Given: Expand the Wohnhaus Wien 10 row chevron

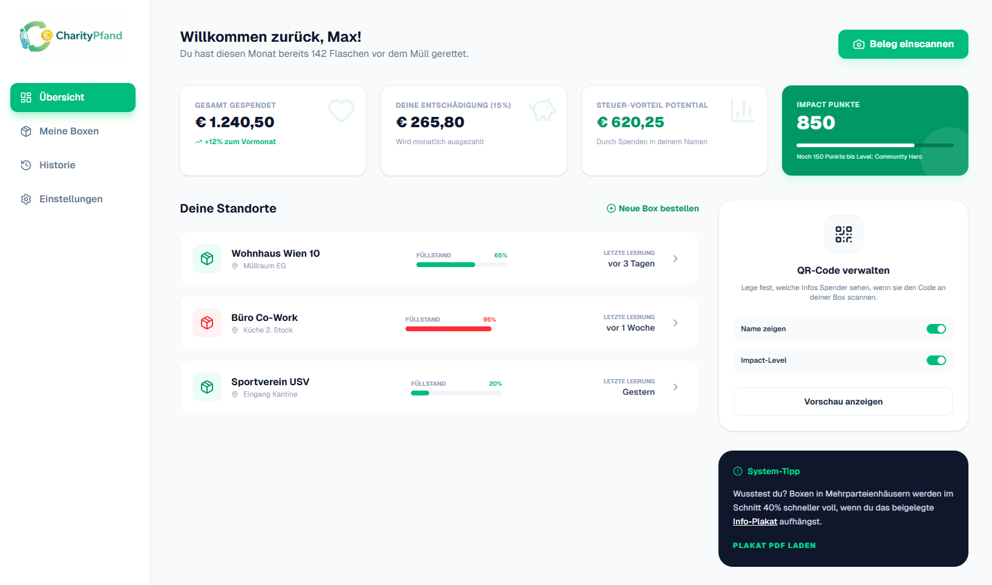Looking at the screenshot, I should click(x=675, y=259).
